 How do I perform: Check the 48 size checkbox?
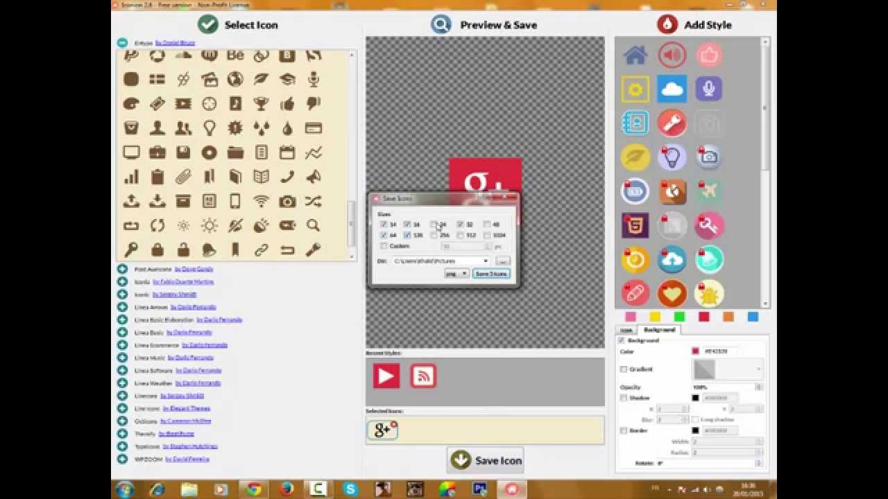coord(486,225)
